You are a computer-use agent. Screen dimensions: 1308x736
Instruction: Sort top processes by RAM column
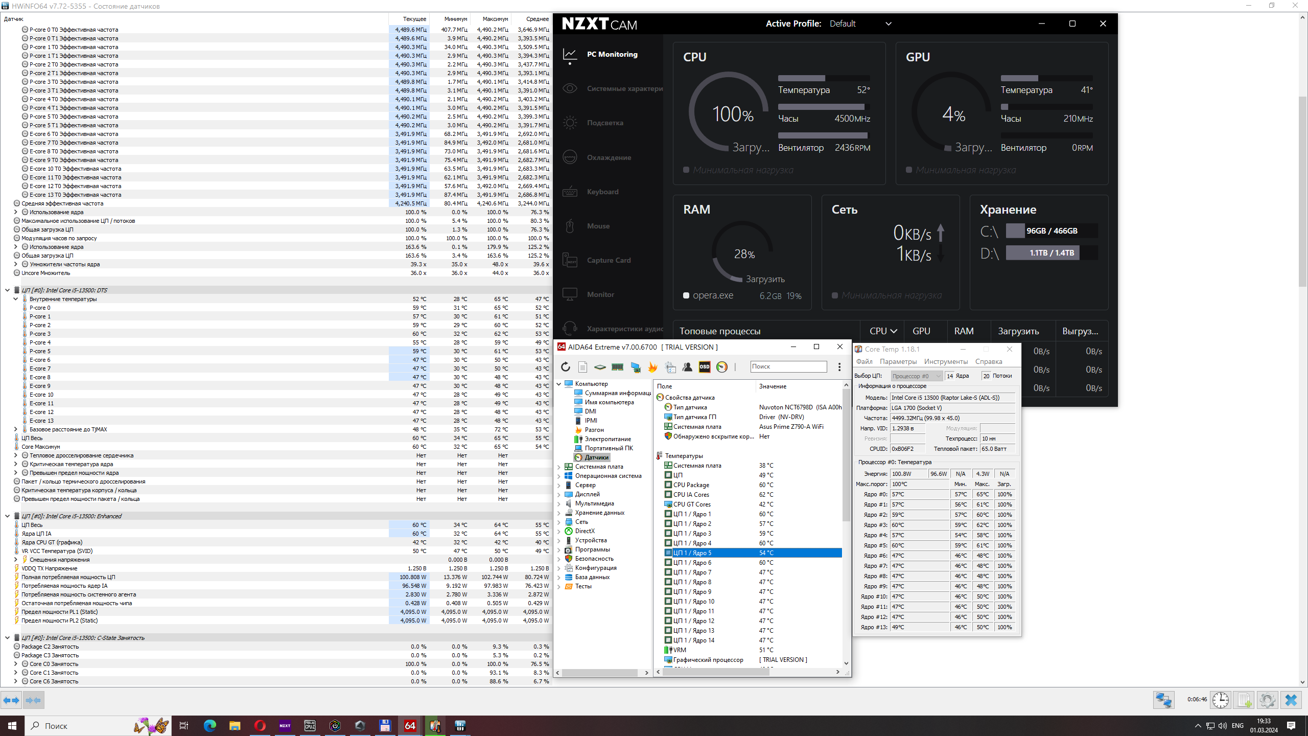point(964,331)
